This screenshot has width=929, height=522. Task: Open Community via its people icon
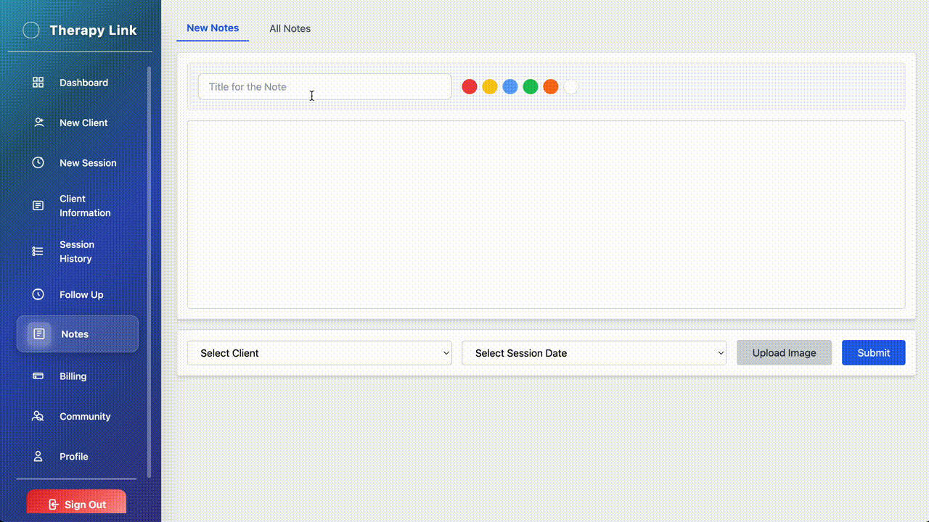click(38, 416)
